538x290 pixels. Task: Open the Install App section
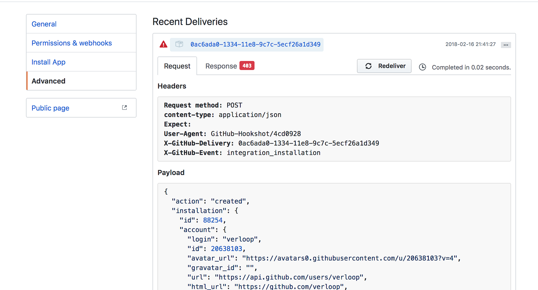coord(81,62)
